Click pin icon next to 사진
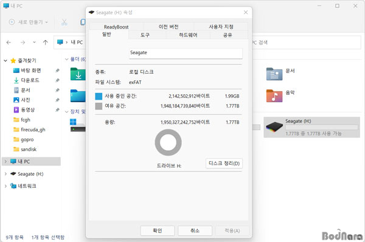The width and height of the screenshot is (365, 242). 57,100
